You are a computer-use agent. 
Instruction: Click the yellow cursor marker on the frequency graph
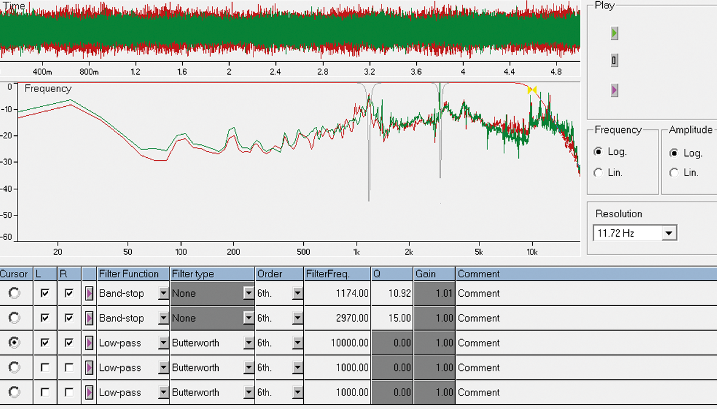click(x=532, y=90)
